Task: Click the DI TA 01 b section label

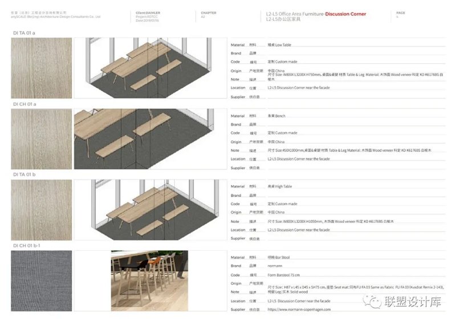Action: 24,175
